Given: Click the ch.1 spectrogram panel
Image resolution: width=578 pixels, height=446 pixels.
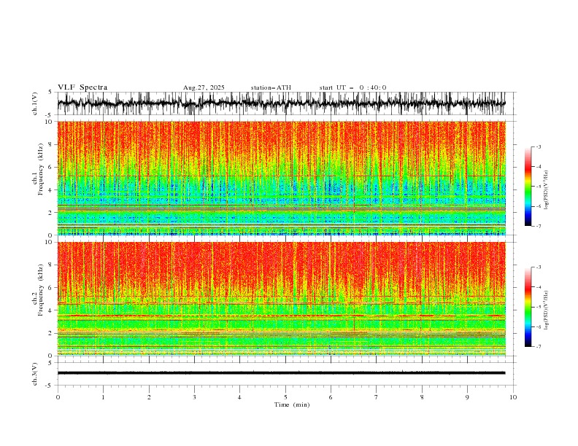Looking at the screenshot, I should click(x=282, y=178).
